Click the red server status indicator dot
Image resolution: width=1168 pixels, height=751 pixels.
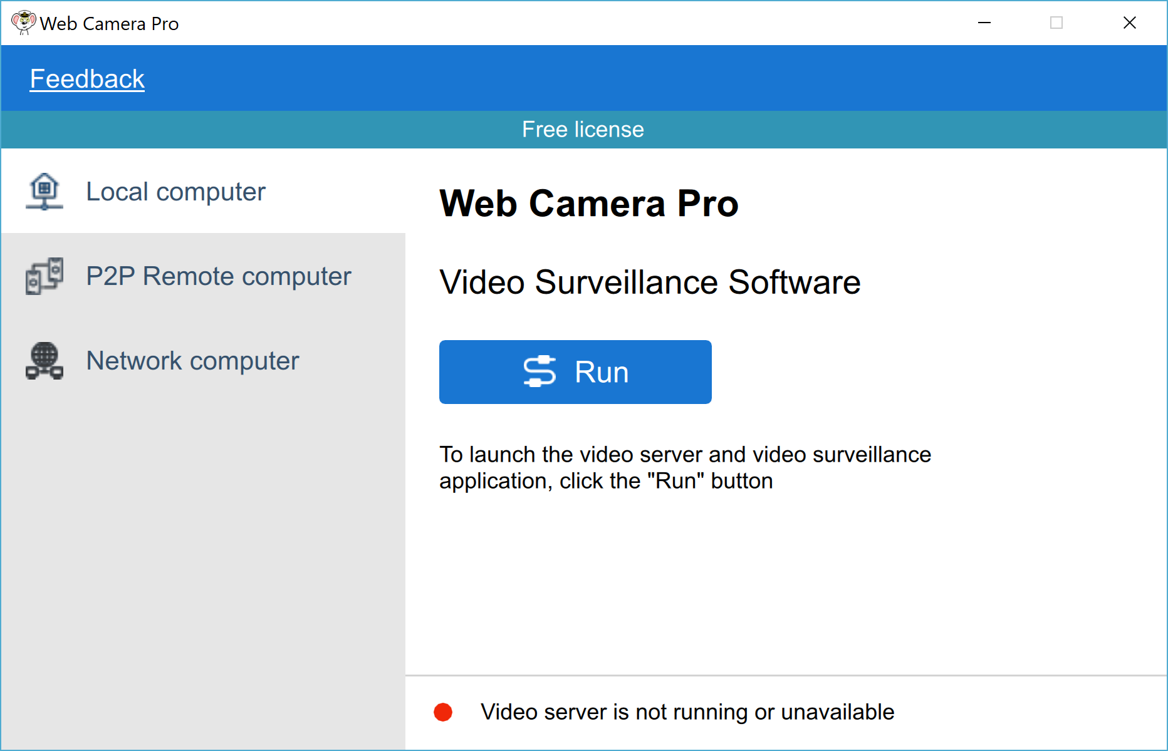tap(444, 712)
